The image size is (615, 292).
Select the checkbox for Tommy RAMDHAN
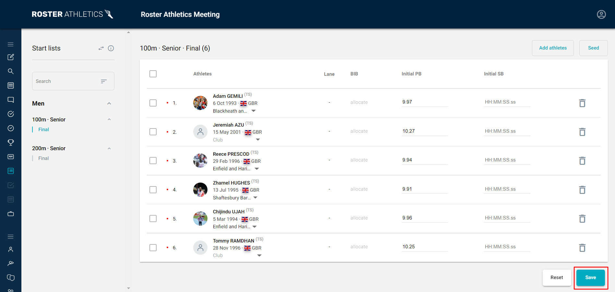click(153, 247)
